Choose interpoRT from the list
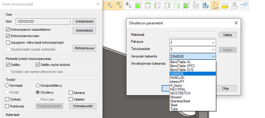The height and width of the screenshot is (118, 265). coord(193,82)
